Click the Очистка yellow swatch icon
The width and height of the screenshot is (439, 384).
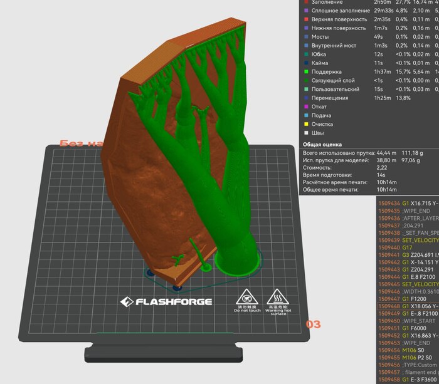(305, 124)
